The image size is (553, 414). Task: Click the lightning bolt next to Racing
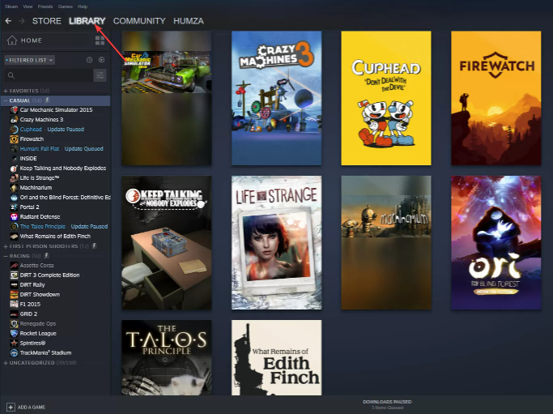pos(48,255)
